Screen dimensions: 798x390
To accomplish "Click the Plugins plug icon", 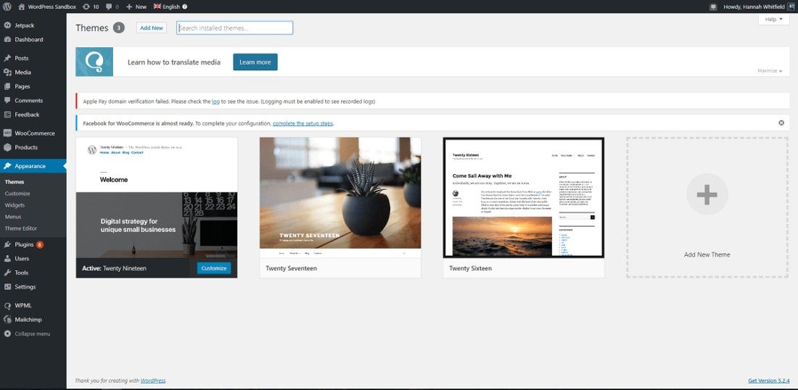I will click(7, 244).
